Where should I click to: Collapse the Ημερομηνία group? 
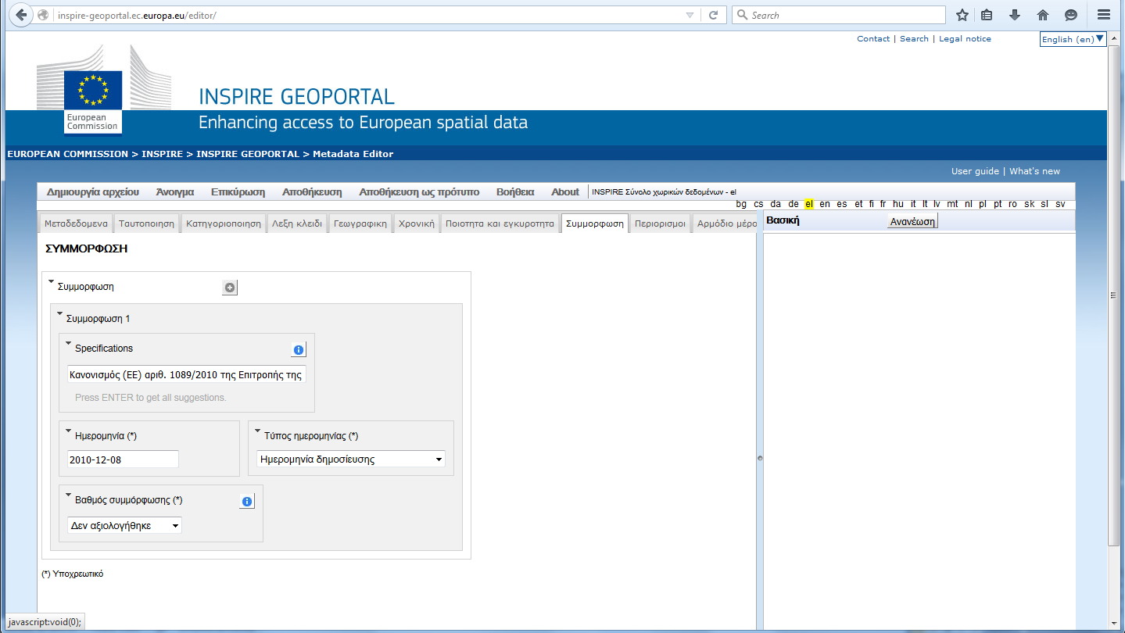point(69,431)
